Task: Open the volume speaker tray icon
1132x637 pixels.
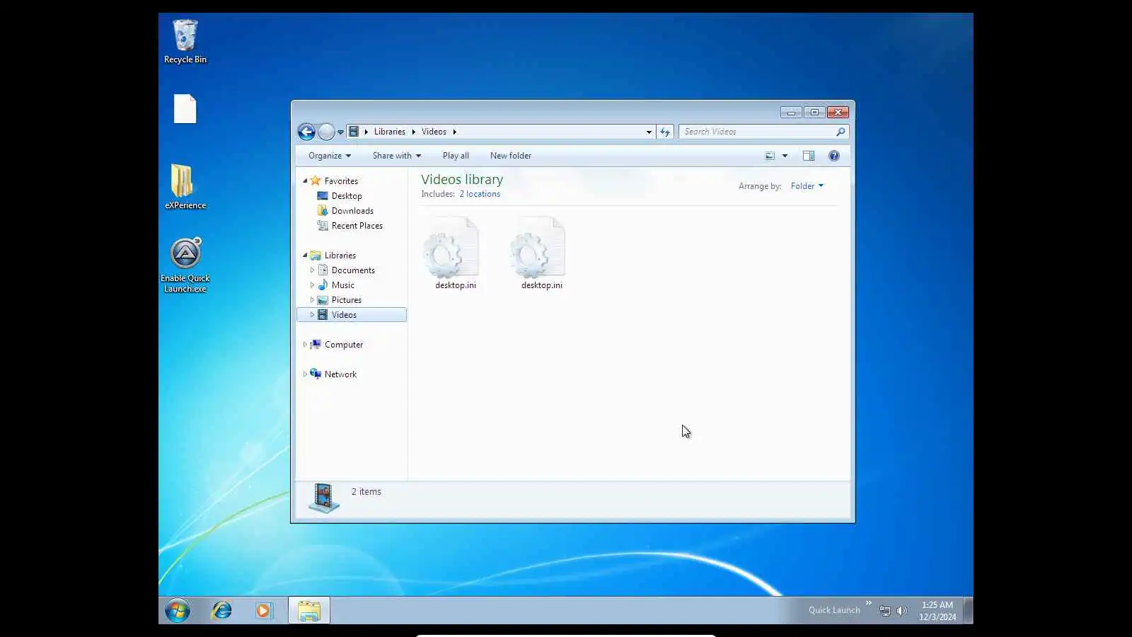Action: pyautogui.click(x=901, y=611)
